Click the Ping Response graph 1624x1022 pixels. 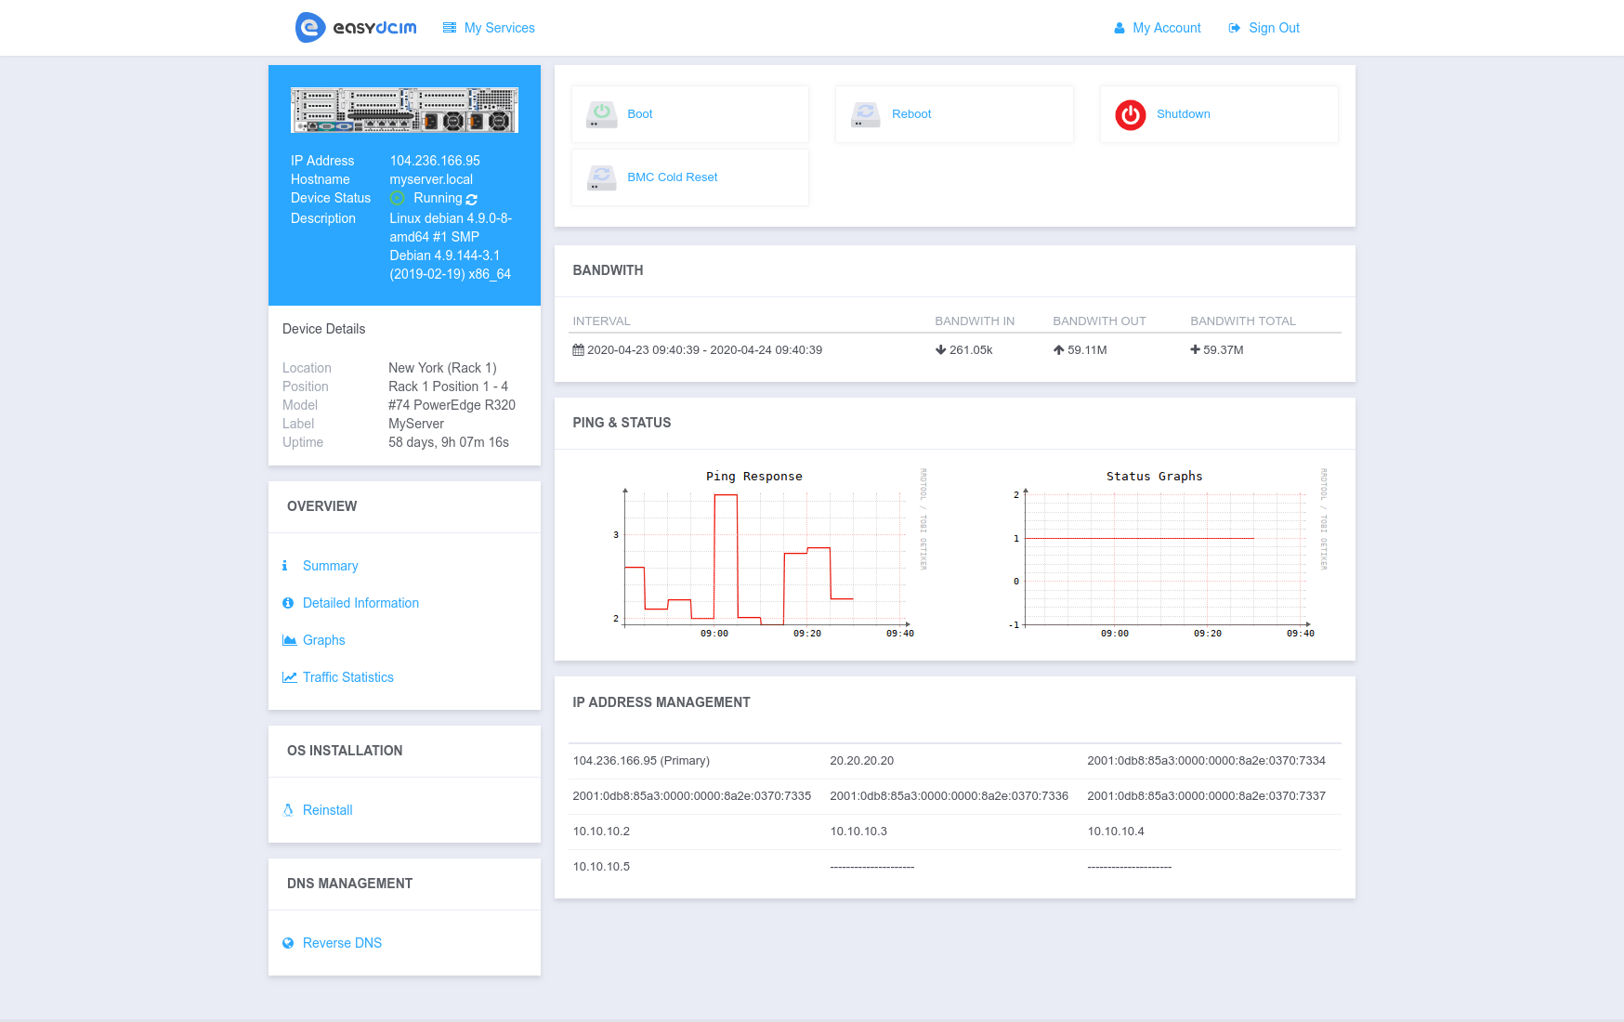[762, 555]
